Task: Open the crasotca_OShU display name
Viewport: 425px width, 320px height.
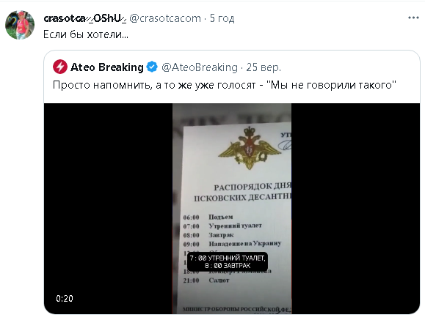Action: point(85,18)
